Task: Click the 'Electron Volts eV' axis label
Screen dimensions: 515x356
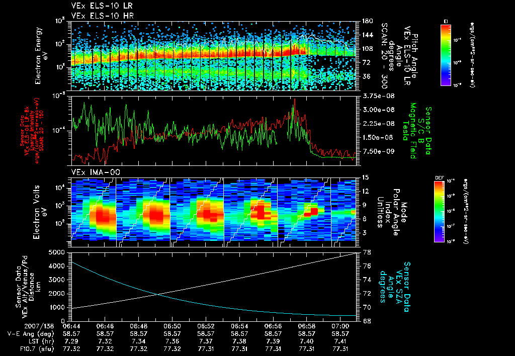Action: click(x=39, y=212)
